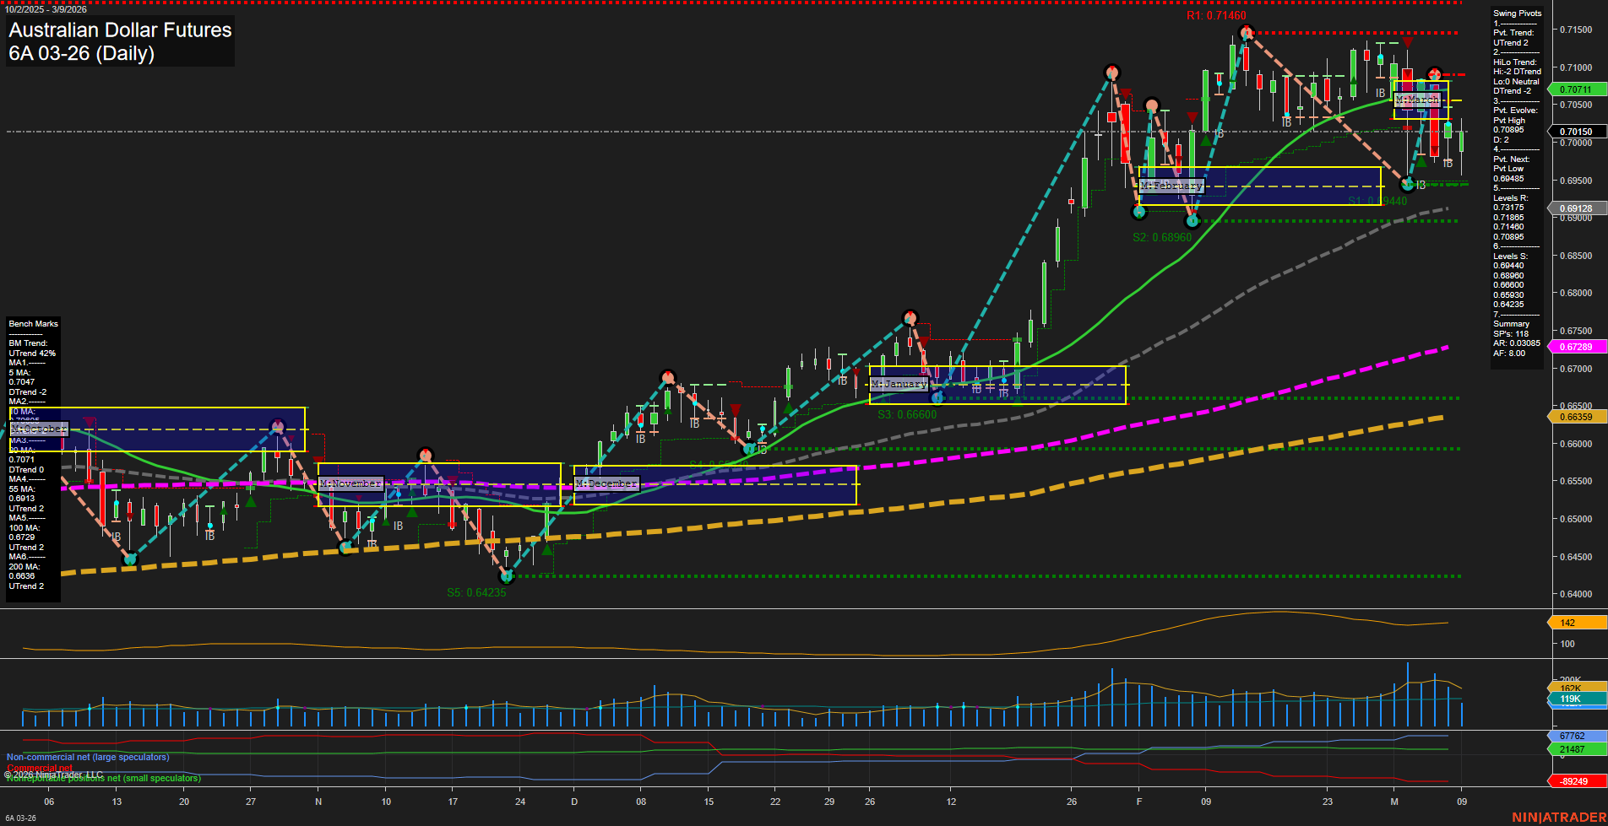Click the Bench Marks info panel
Image resolution: width=1608 pixels, height=826 pixels.
click(32, 323)
